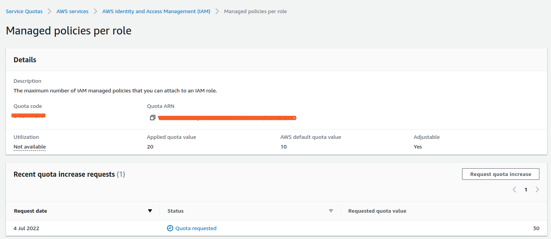Click the clock icon beside Quota requested
Image resolution: width=551 pixels, height=239 pixels.
pyautogui.click(x=170, y=228)
